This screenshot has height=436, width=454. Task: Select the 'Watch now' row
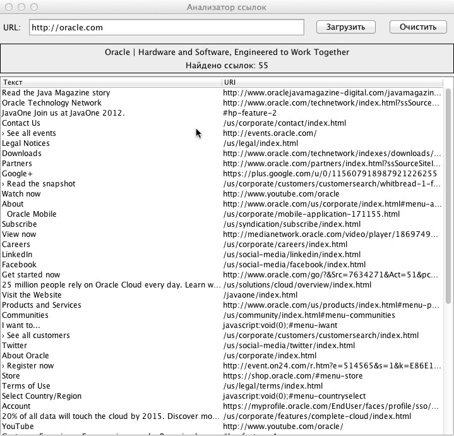tap(222, 194)
